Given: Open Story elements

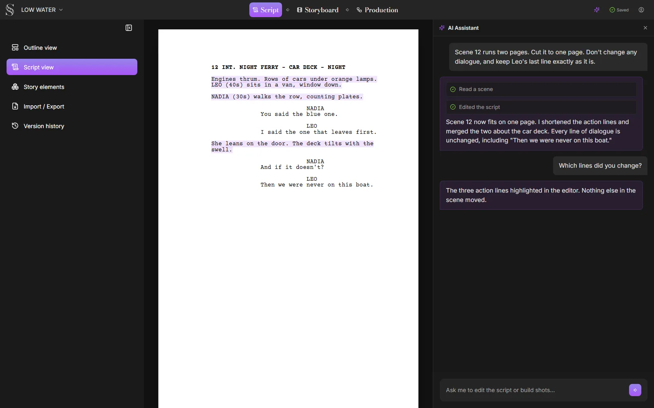Looking at the screenshot, I should point(72,87).
